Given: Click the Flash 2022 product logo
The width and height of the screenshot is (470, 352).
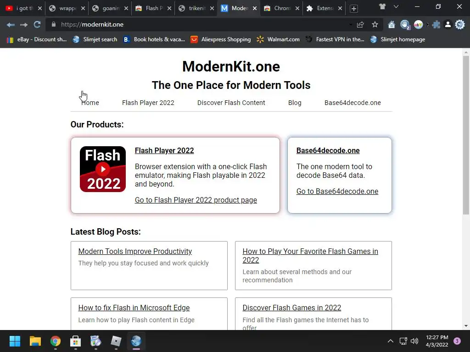Looking at the screenshot, I should [x=102, y=169].
